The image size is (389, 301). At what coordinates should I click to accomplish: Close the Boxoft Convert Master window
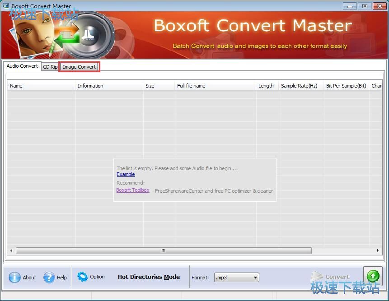pyautogui.click(x=380, y=6)
